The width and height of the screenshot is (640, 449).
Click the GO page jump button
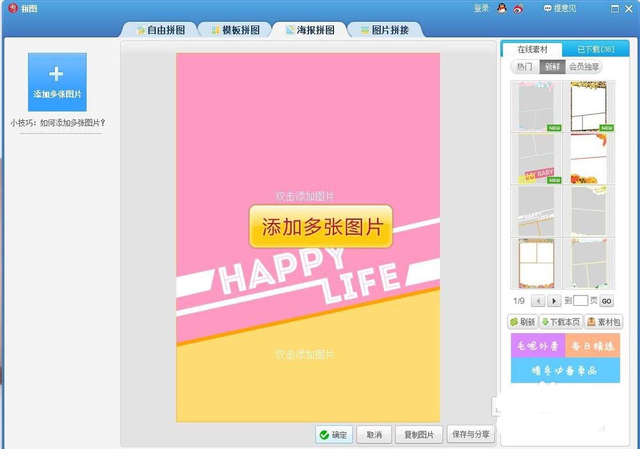(x=607, y=301)
